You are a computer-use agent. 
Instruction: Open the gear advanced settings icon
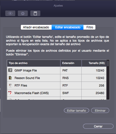[23, 13]
